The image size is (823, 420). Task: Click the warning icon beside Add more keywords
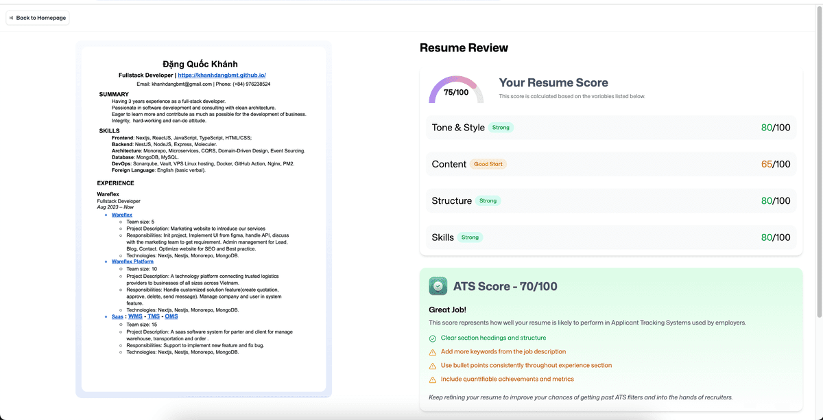[433, 352]
